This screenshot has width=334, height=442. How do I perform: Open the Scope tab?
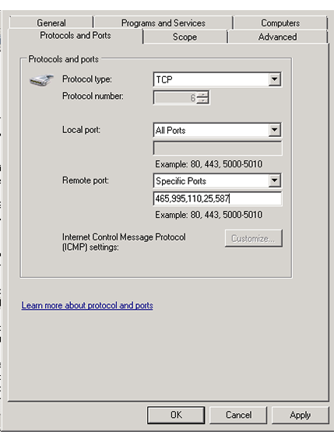[185, 37]
